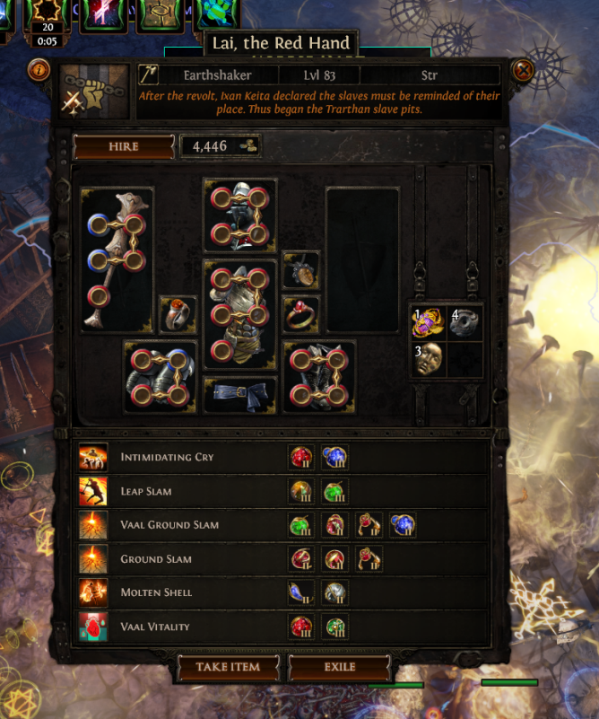Click the blue belt slot
The image size is (599, 719).
click(240, 395)
